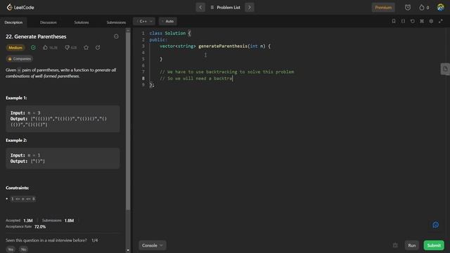Open the Problem List
Image resolution: width=450 pixels, height=253 pixels.
coord(226,8)
